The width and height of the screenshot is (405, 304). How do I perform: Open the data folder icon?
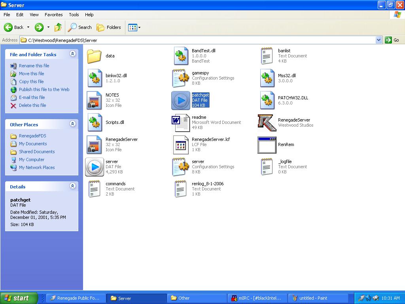pos(95,56)
